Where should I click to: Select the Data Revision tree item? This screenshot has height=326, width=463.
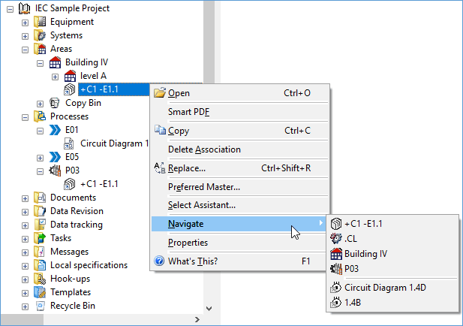77,211
